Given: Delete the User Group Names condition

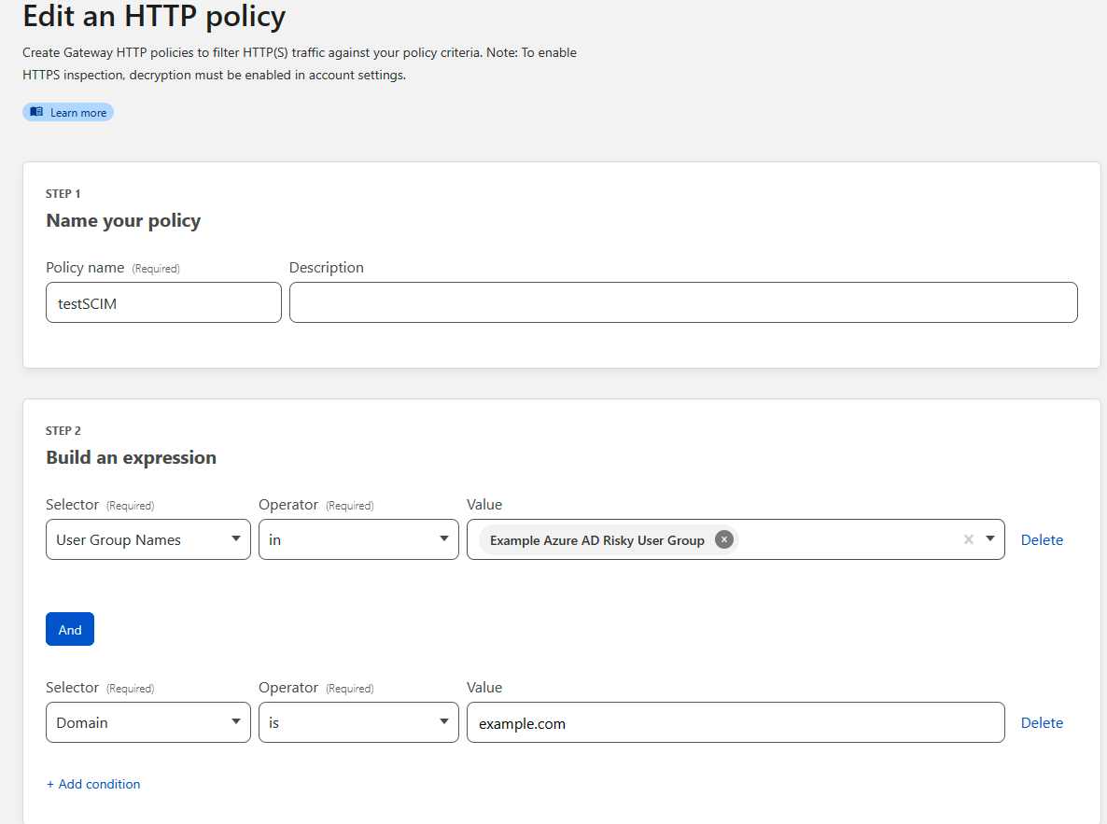Looking at the screenshot, I should (x=1042, y=539).
